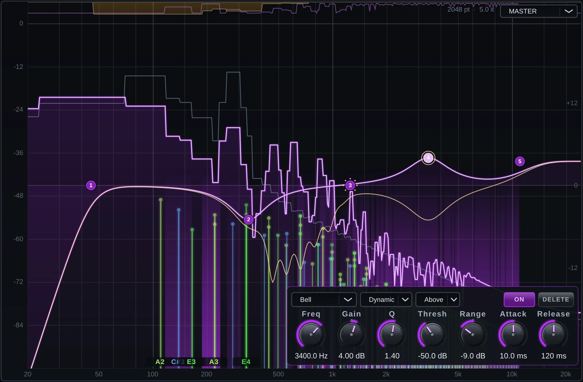Click the 120 ms release value
Screen dimensions: 583x382
553,356
